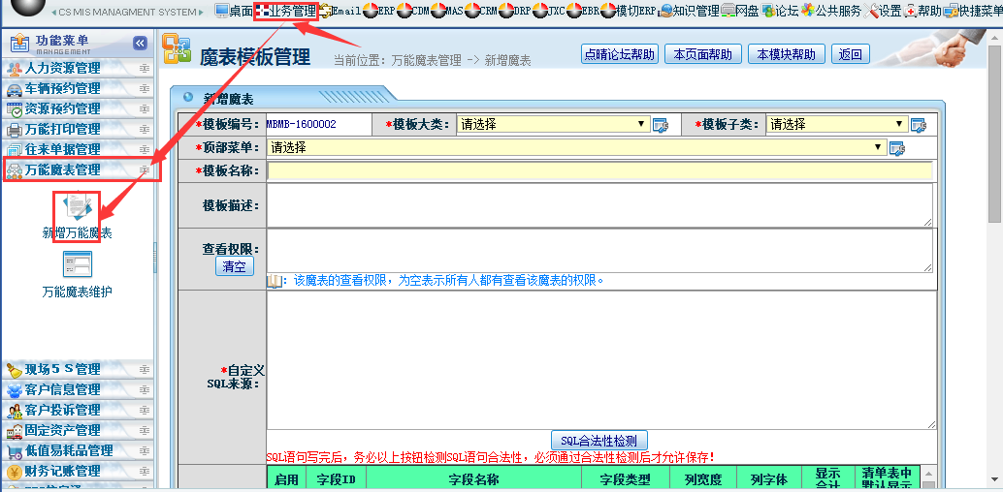Open the 模板大类 dropdown
This screenshot has width=1003, height=492.
tap(553, 124)
